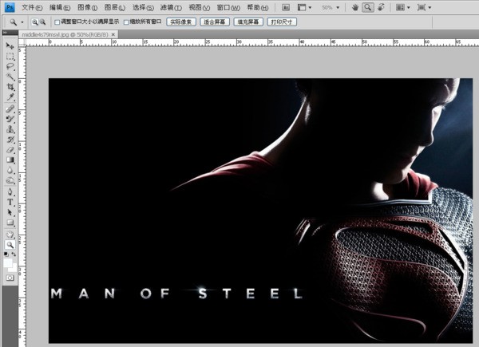This screenshot has width=479, height=347.
Task: Enable 调整窗口大小以满屏显示 checkbox
Action: pos(57,22)
